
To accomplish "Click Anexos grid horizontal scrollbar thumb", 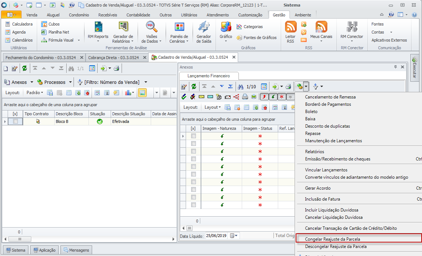I will pyautogui.click(x=189, y=228).
